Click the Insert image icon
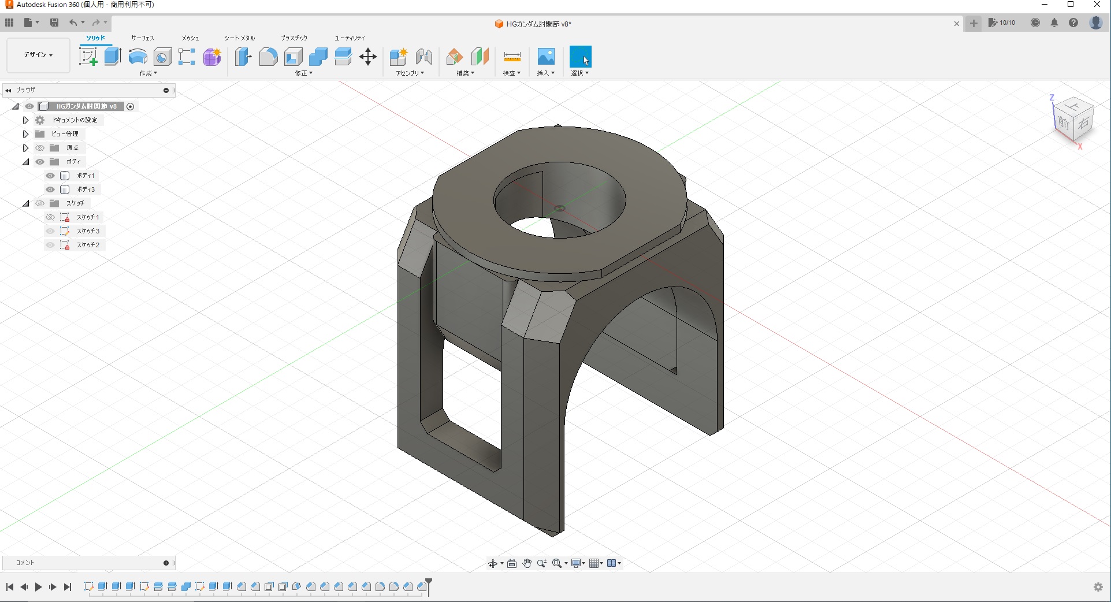Viewport: 1111px width, 602px height. click(x=546, y=57)
